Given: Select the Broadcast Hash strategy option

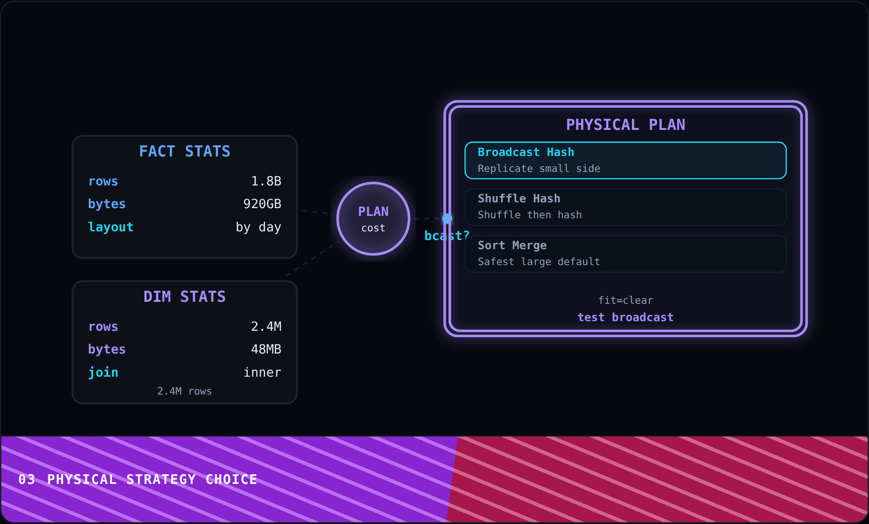Looking at the screenshot, I should tap(625, 160).
